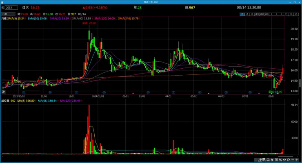This screenshot has height=163, width=302.
Task: Select the 15-minute timeframe button
Action: pos(286,14)
